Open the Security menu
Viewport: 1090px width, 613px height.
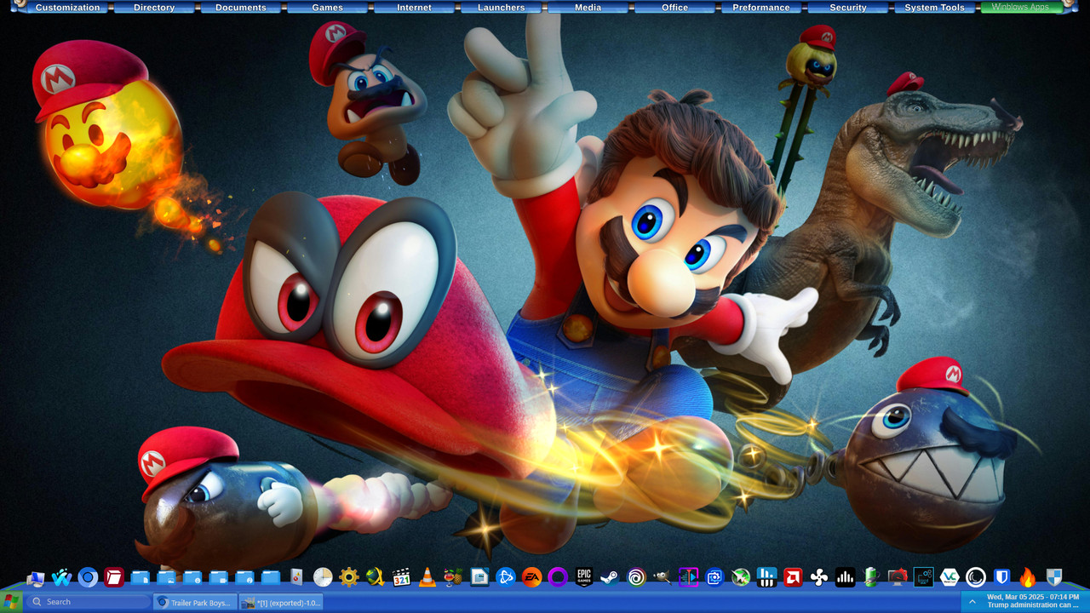[x=848, y=8]
